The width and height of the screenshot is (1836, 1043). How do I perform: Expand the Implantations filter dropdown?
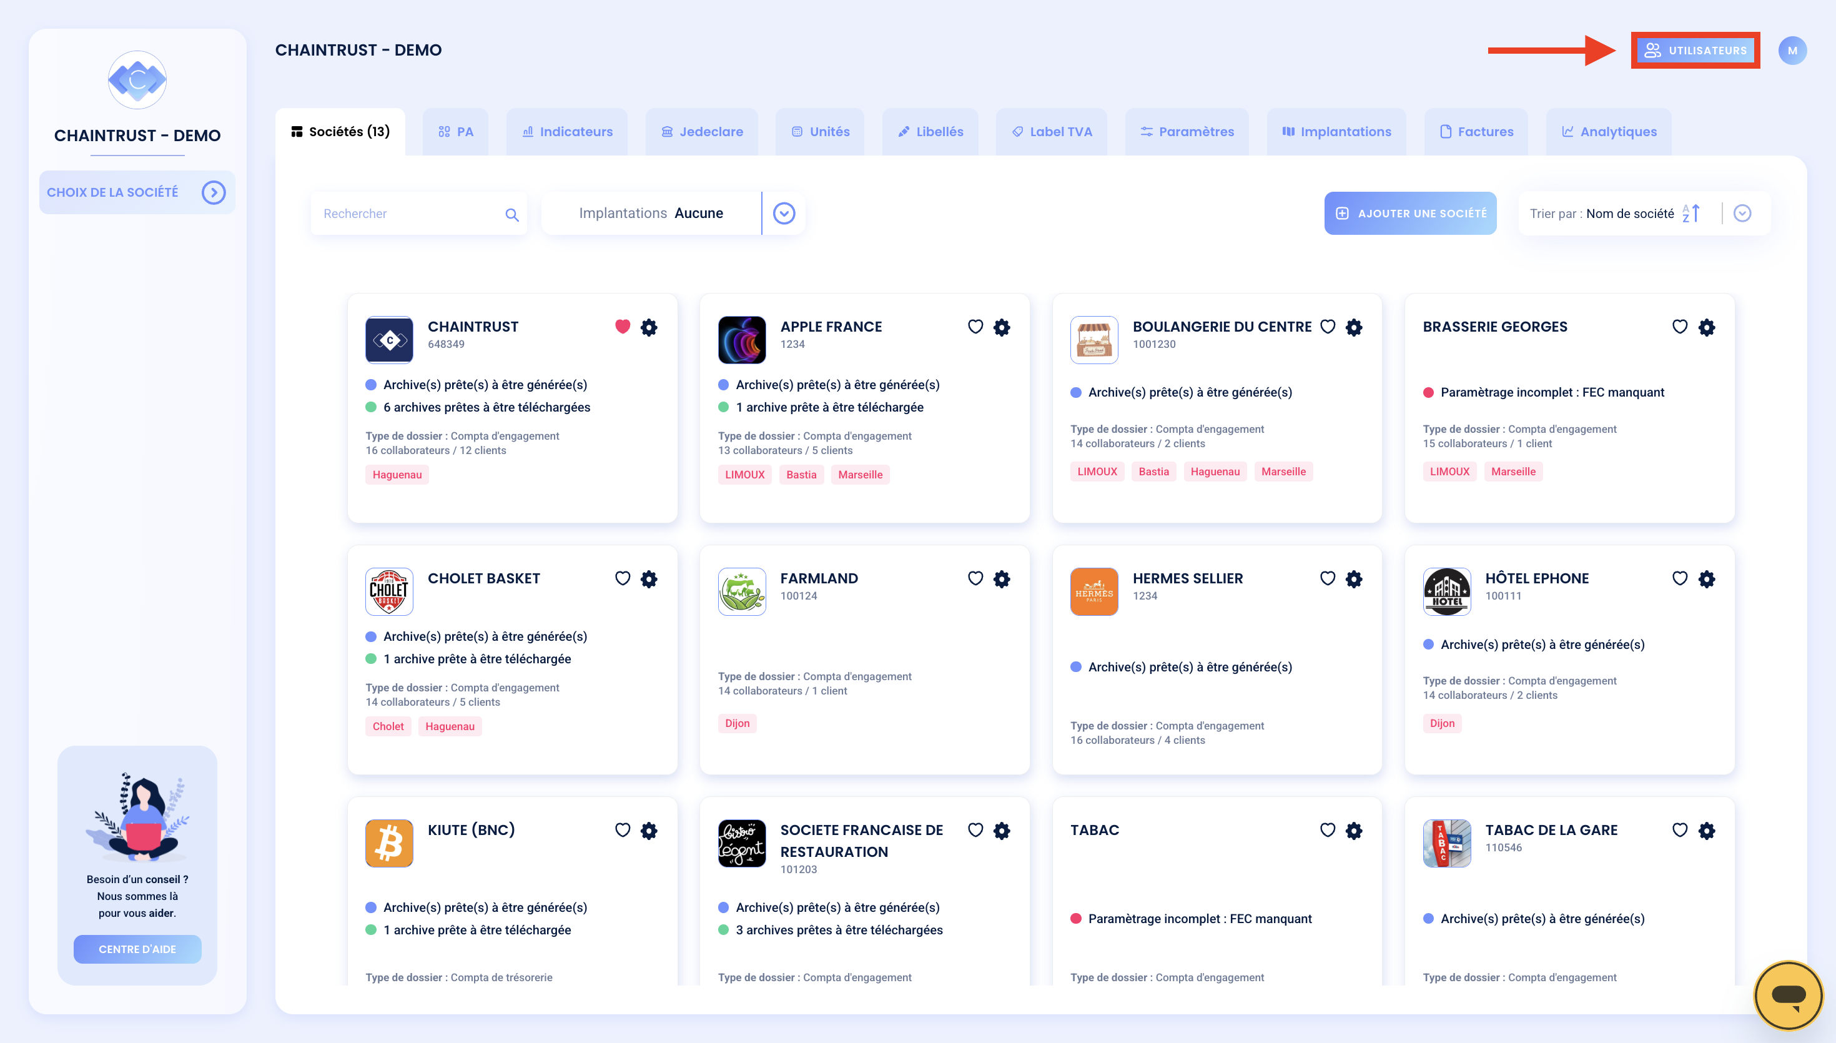(x=784, y=214)
